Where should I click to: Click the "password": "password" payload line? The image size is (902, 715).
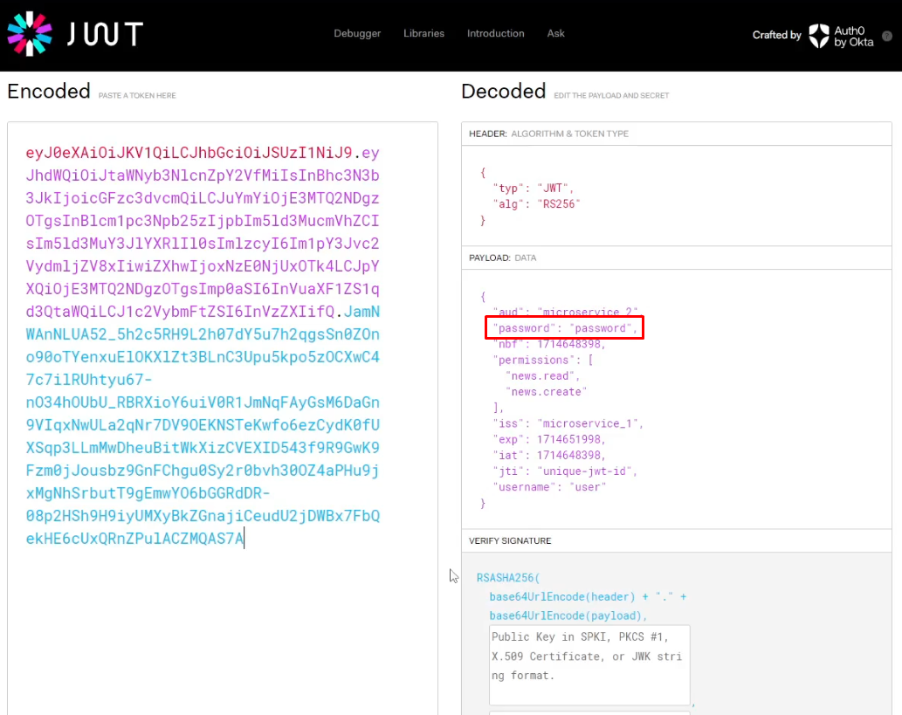[x=565, y=328]
